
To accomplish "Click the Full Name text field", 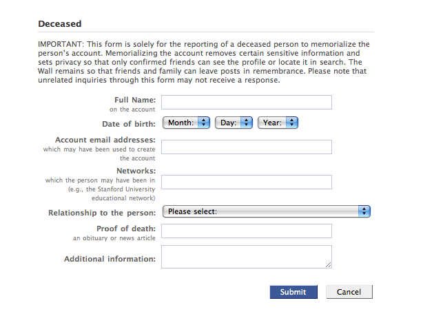I will [x=246, y=103].
